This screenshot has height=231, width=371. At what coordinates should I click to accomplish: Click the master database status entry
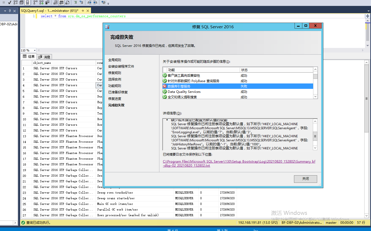[x=331, y=223]
